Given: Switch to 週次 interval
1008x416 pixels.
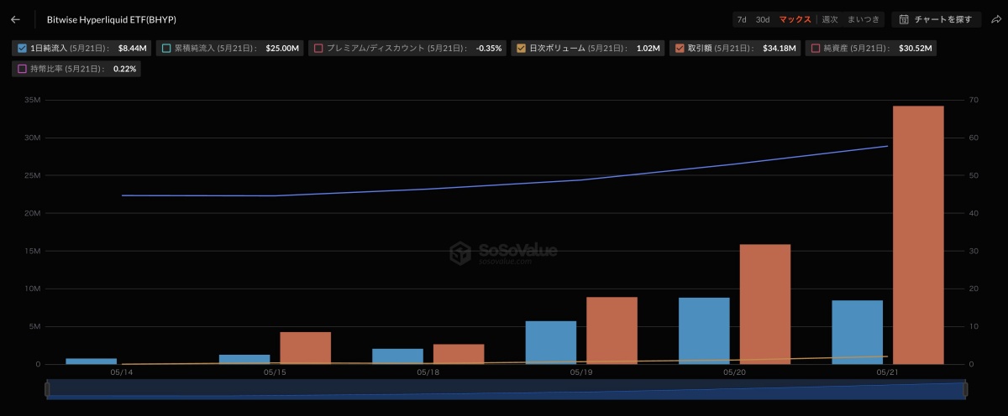Looking at the screenshot, I should [x=830, y=19].
